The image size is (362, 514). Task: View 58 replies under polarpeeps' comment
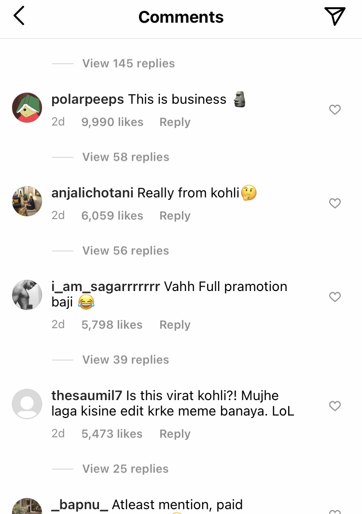tap(125, 156)
